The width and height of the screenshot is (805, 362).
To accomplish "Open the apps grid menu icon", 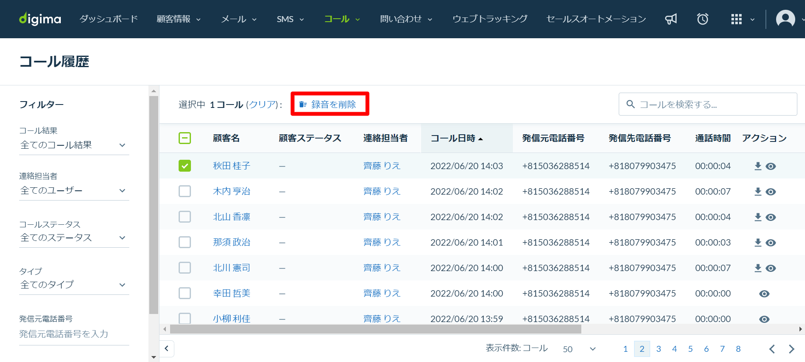I will pyautogui.click(x=737, y=19).
